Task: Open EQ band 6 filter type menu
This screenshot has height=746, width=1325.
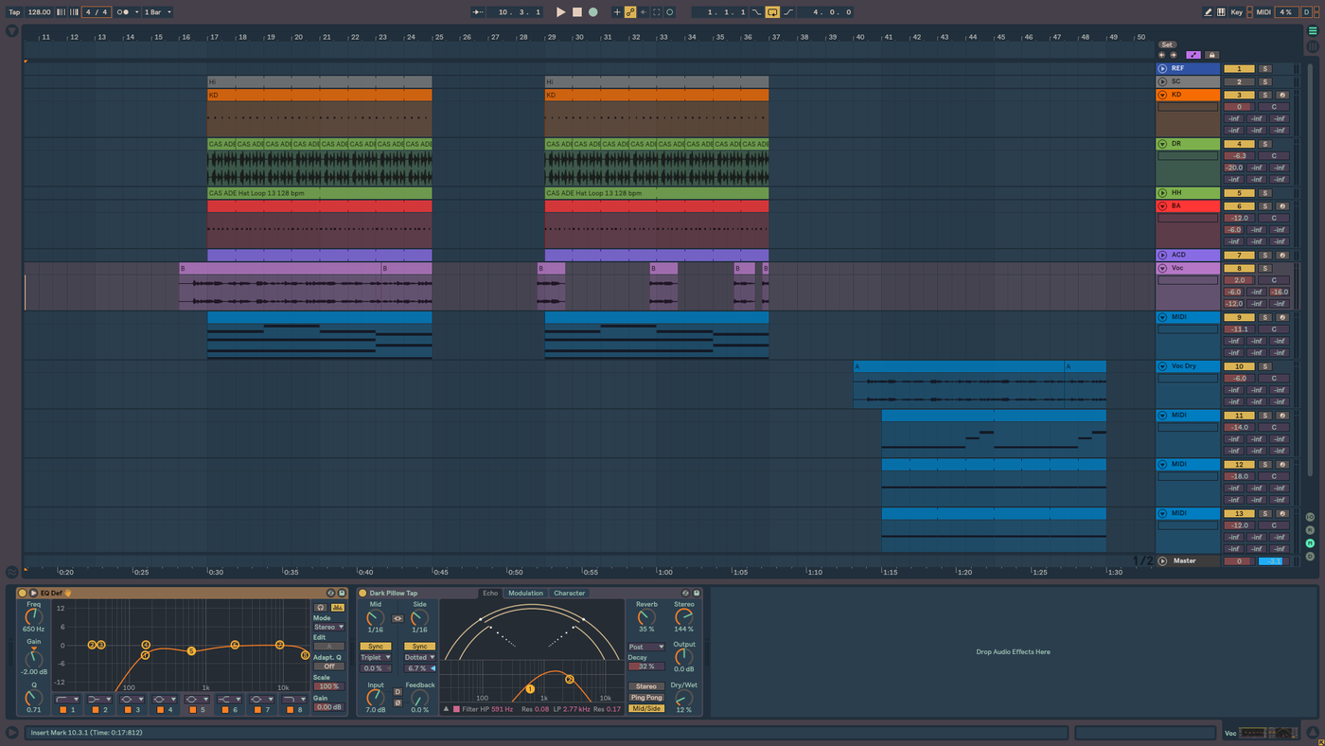Action: [229, 700]
